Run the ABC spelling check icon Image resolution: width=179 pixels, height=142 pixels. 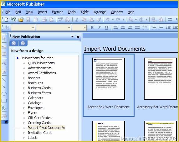pos(60,19)
